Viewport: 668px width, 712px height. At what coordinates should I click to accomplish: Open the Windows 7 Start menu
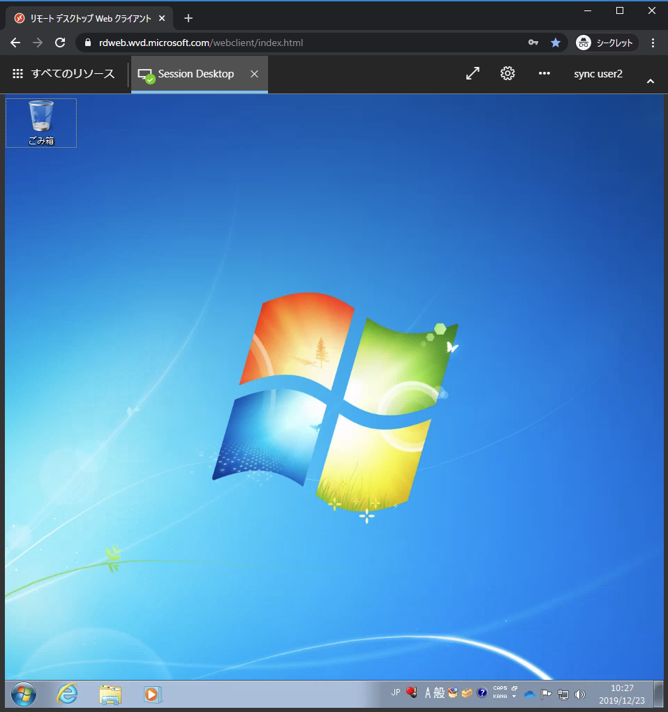(x=23, y=694)
